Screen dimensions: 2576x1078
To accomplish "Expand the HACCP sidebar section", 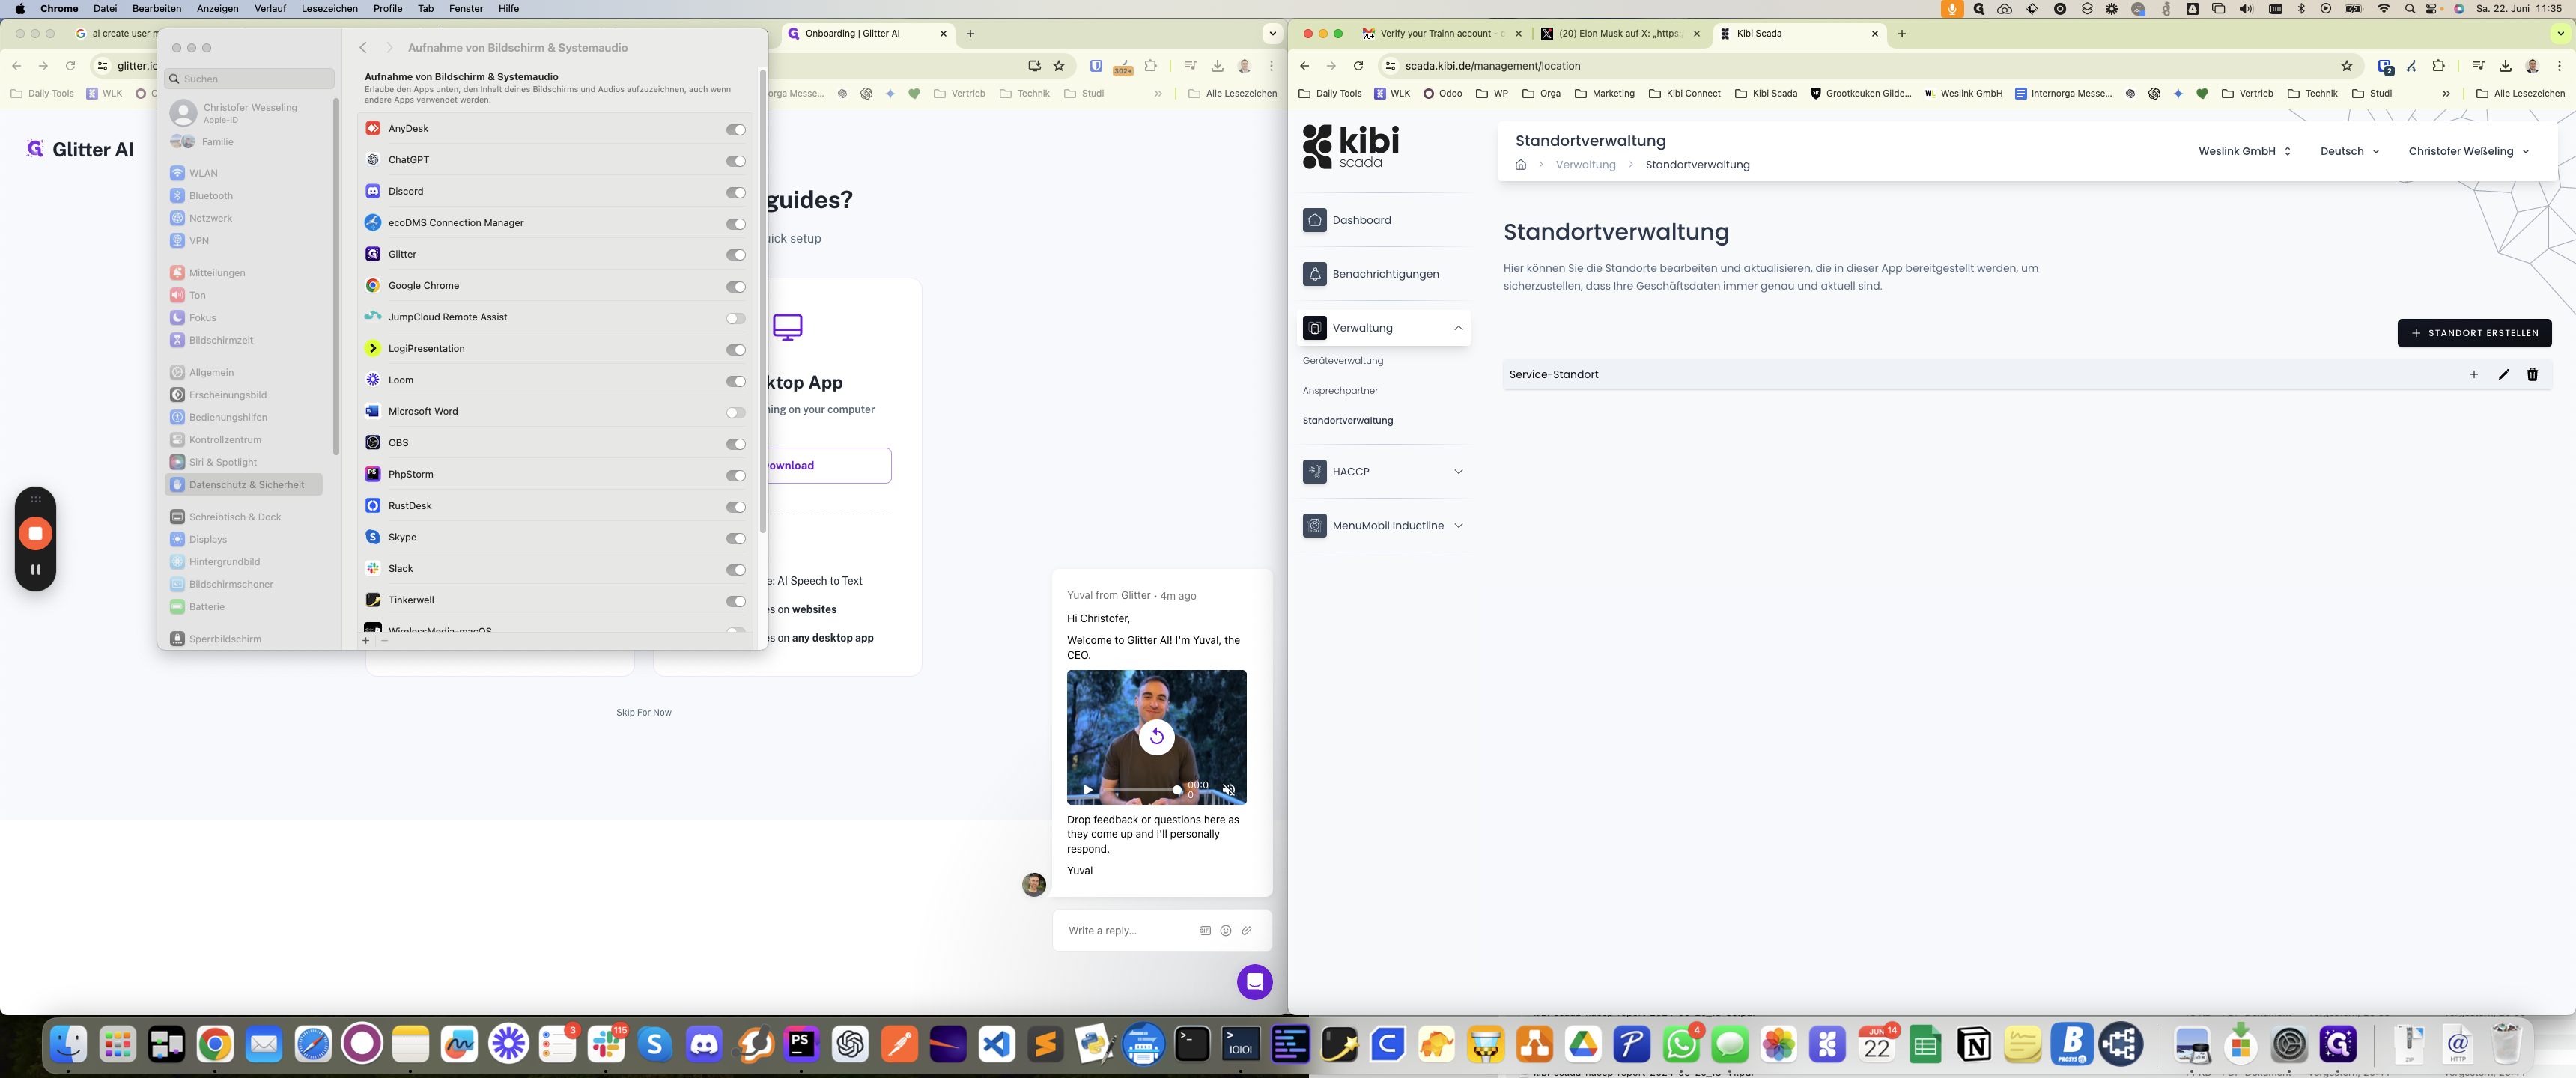I will click(x=1458, y=472).
